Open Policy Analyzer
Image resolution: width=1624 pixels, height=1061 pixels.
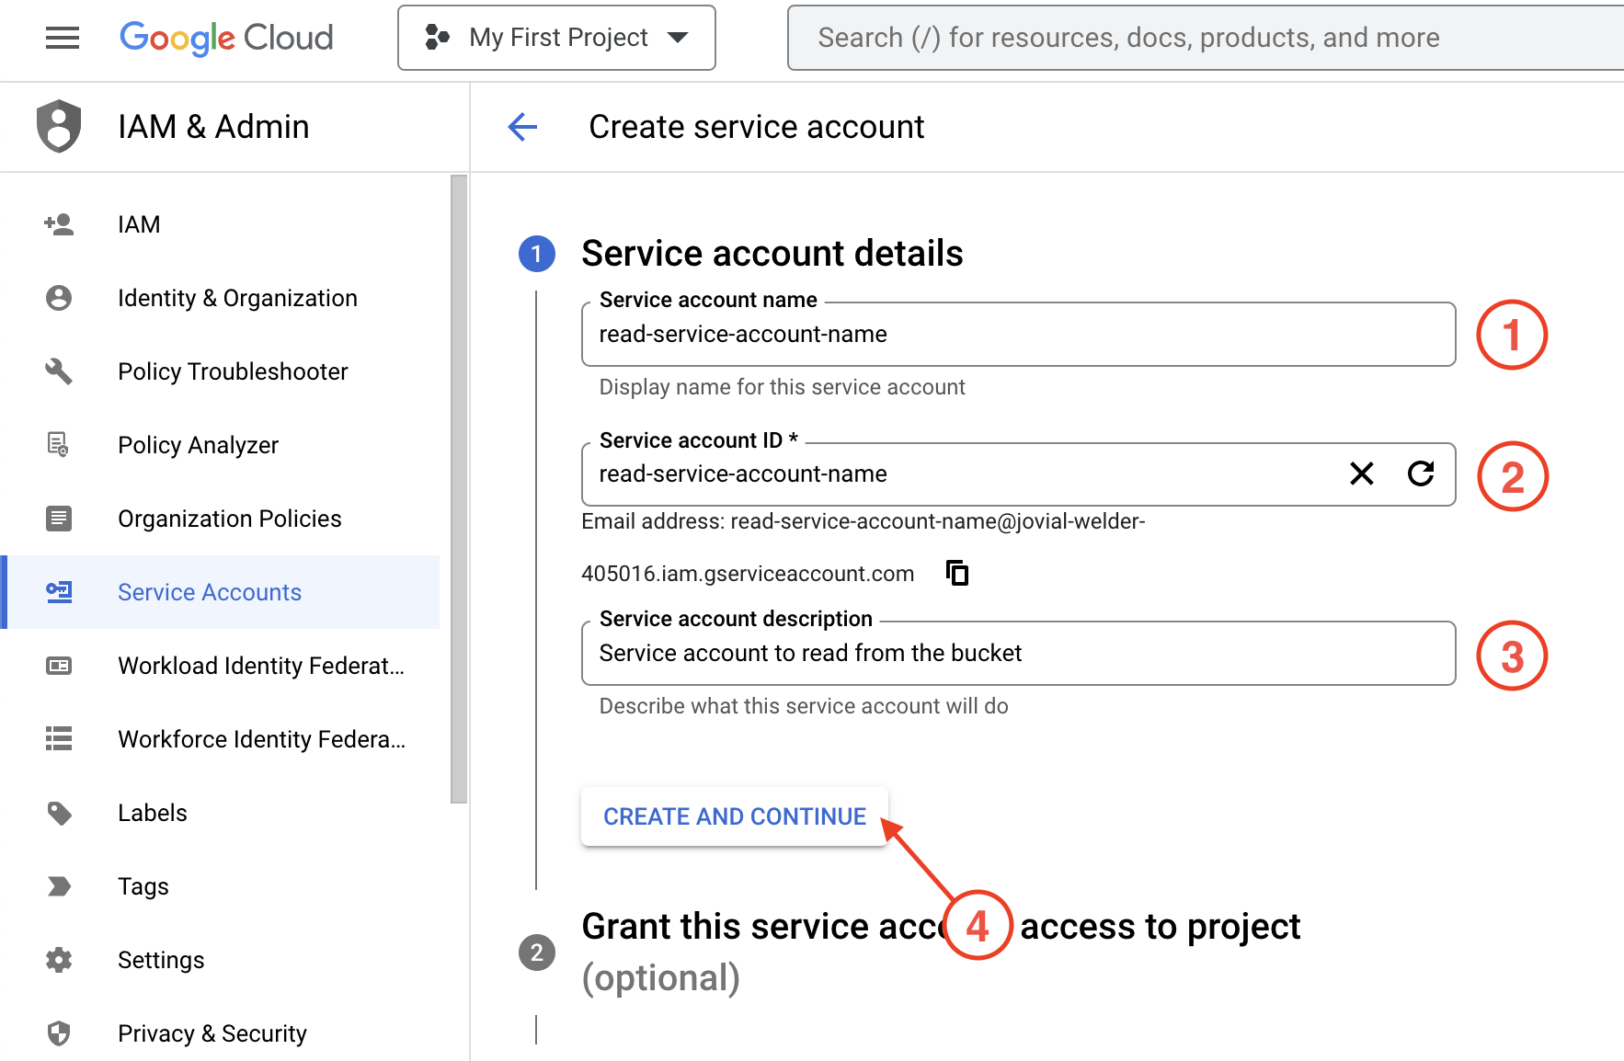click(x=220, y=445)
